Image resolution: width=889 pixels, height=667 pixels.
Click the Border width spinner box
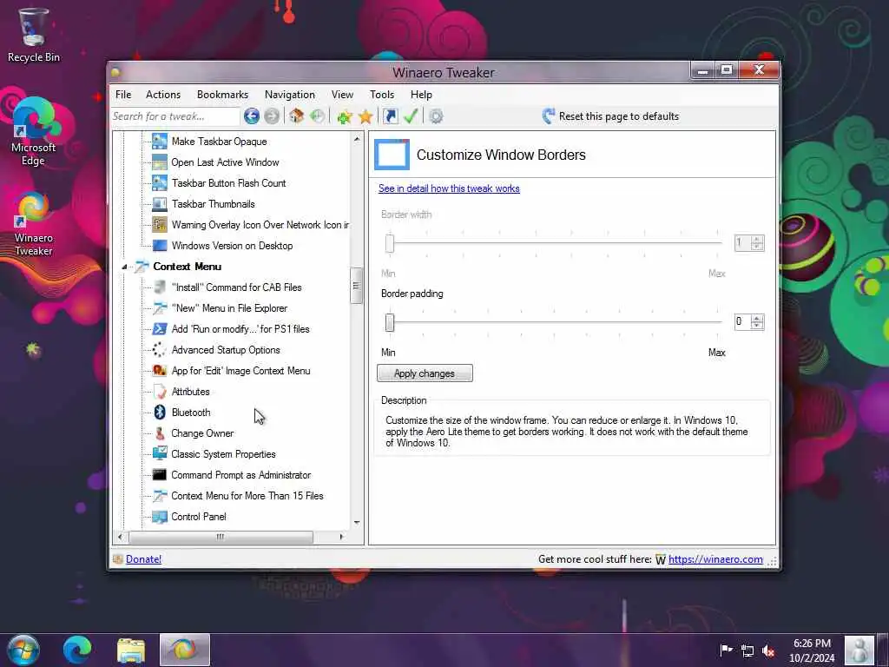(x=749, y=243)
